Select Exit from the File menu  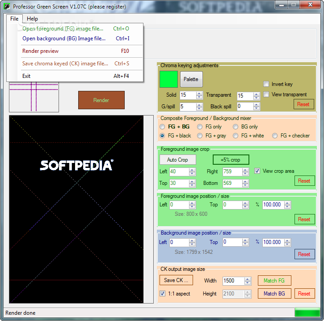(x=76, y=76)
